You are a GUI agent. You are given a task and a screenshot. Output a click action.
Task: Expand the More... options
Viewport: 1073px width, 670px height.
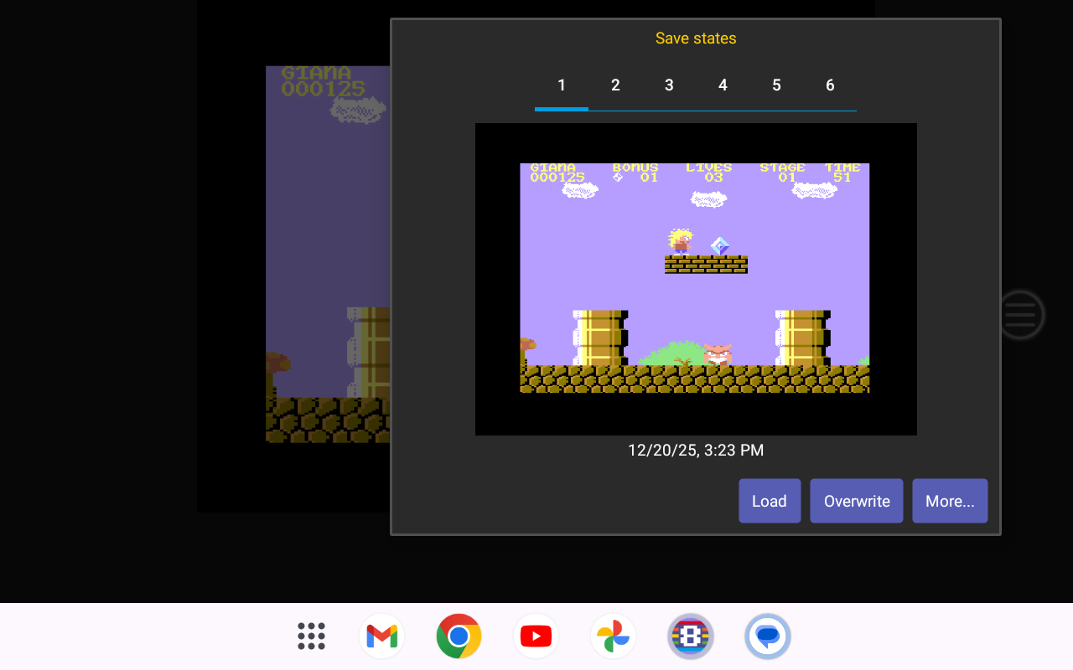tap(950, 501)
